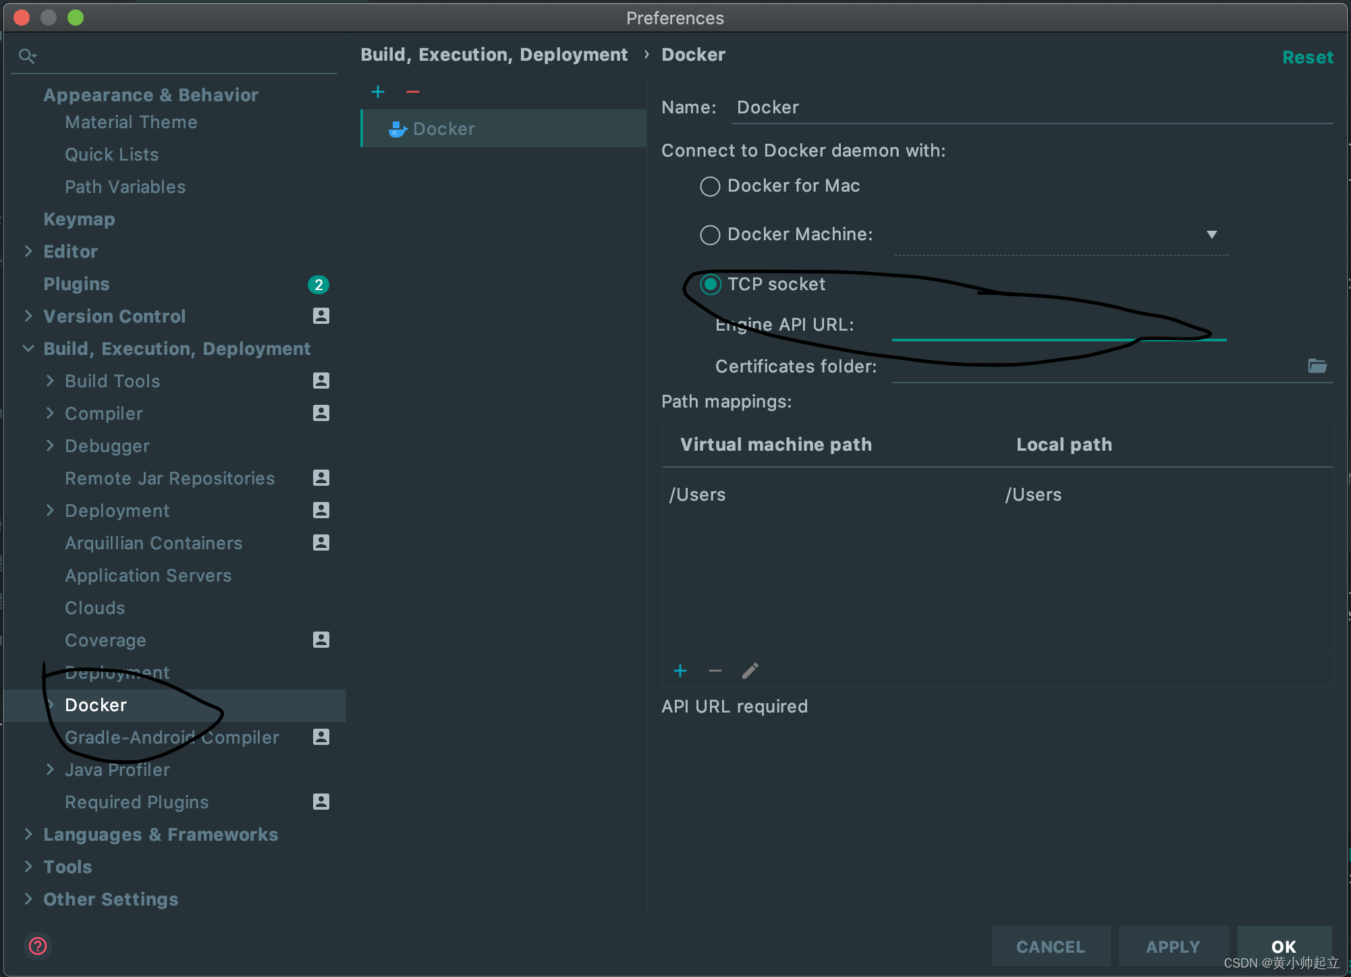1351x977 pixels.
Task: Click the project icon beside Remote Jar Repositories
Action: tap(321, 478)
